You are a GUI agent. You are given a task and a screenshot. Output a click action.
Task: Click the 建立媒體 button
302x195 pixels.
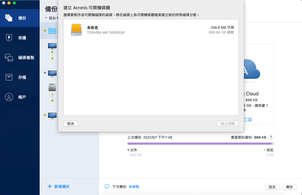point(228,124)
